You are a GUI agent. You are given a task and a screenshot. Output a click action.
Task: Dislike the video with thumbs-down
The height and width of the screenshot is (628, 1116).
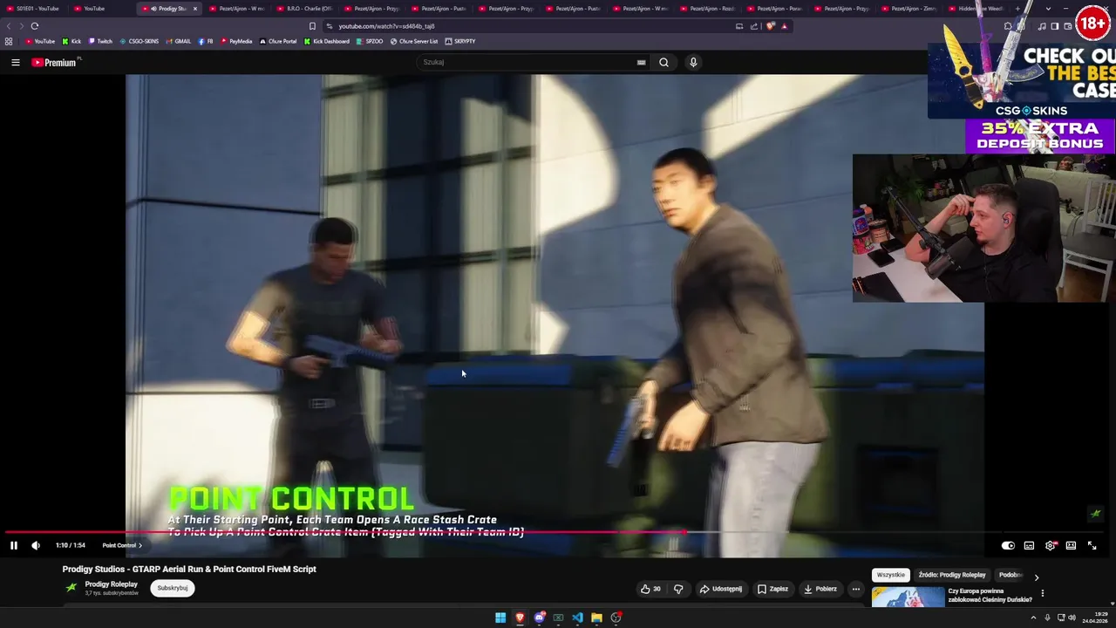678,589
